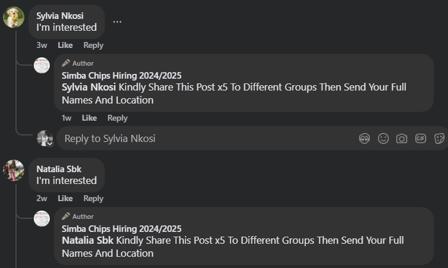The height and width of the screenshot is (268, 448).
Task: Like Sylvia Nkosi's comment
Action: 65,45
